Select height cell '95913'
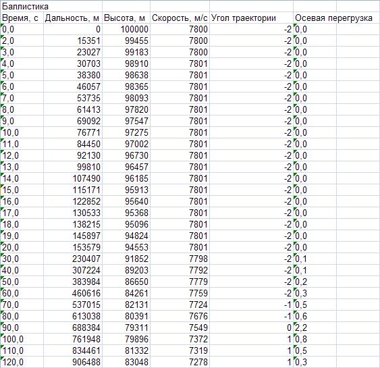This screenshot has width=380, height=368. click(x=126, y=190)
